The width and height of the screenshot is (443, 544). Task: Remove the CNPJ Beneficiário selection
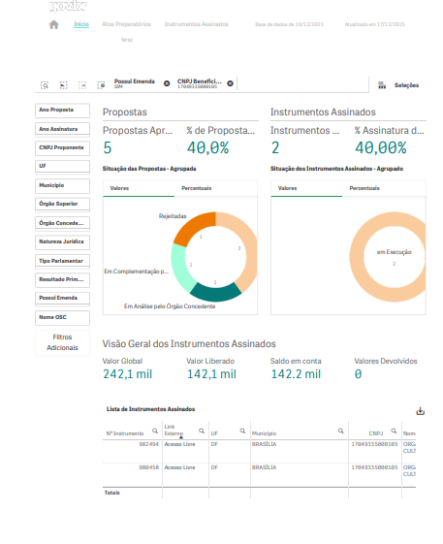230,83
